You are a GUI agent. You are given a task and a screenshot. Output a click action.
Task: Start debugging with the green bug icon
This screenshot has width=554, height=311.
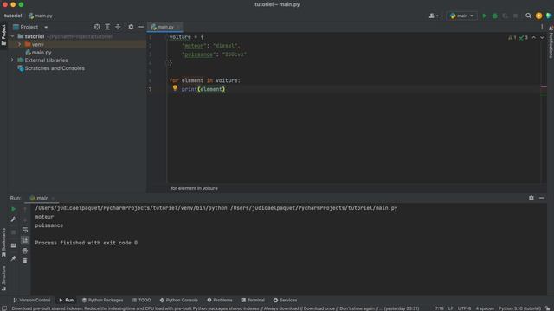(494, 16)
